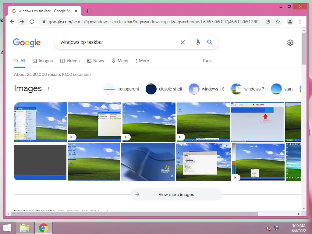
Task: Go back using the browser back arrow
Action: (x=12, y=22)
